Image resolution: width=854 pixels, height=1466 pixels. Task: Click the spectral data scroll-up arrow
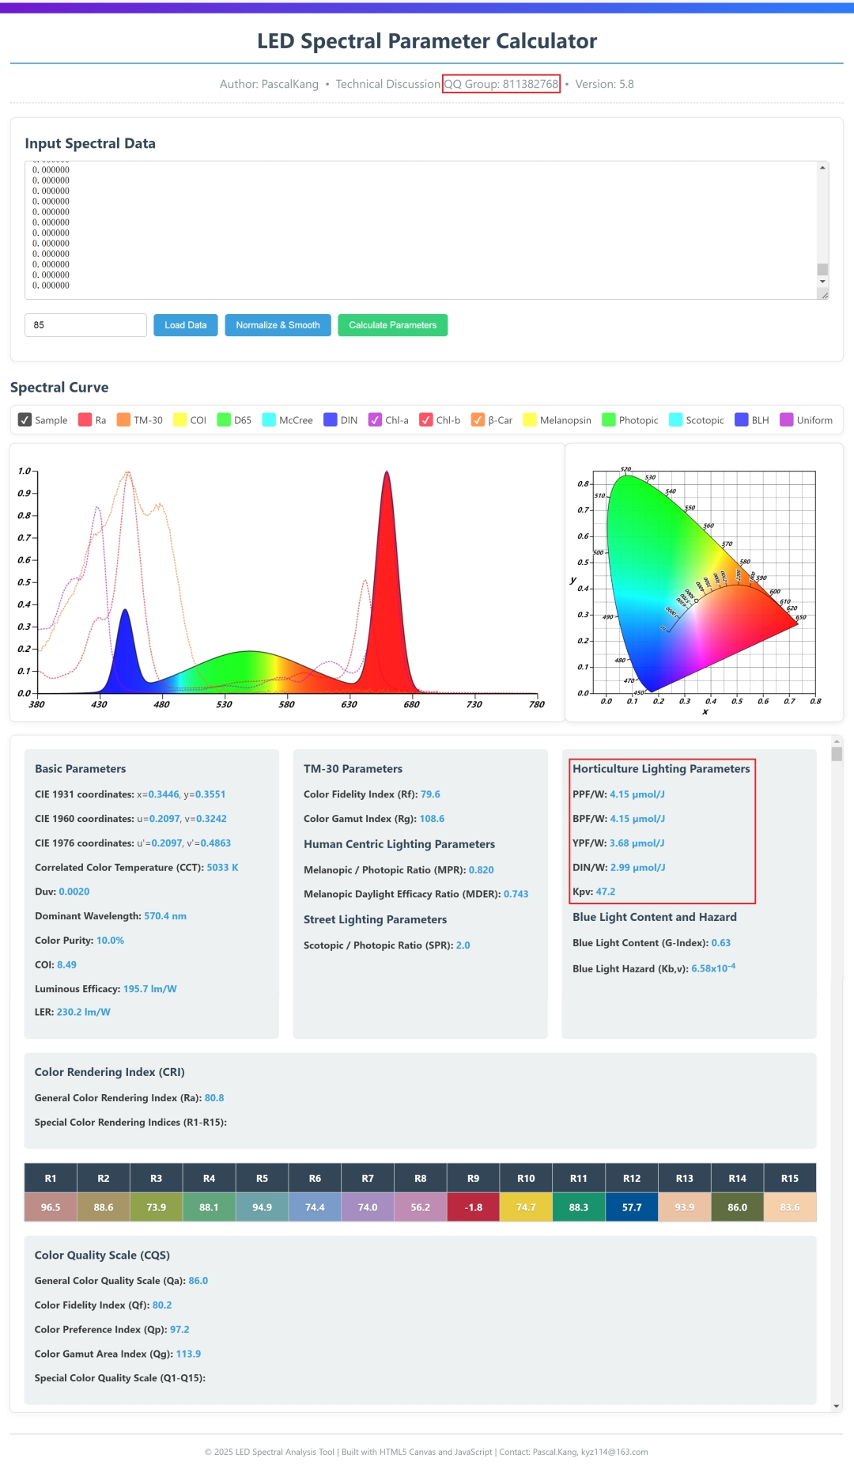pyautogui.click(x=822, y=168)
